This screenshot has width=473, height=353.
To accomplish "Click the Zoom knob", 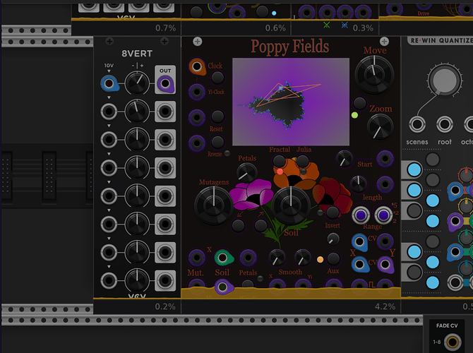I will click(380, 126).
